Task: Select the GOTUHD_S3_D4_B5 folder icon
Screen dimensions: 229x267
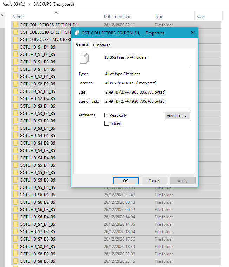Action: [15, 128]
